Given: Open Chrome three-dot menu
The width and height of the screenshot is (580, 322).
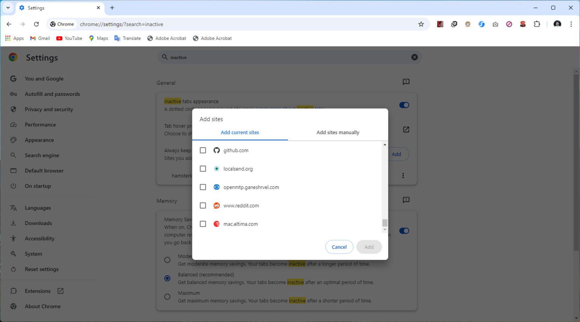Looking at the screenshot, I should point(571,24).
